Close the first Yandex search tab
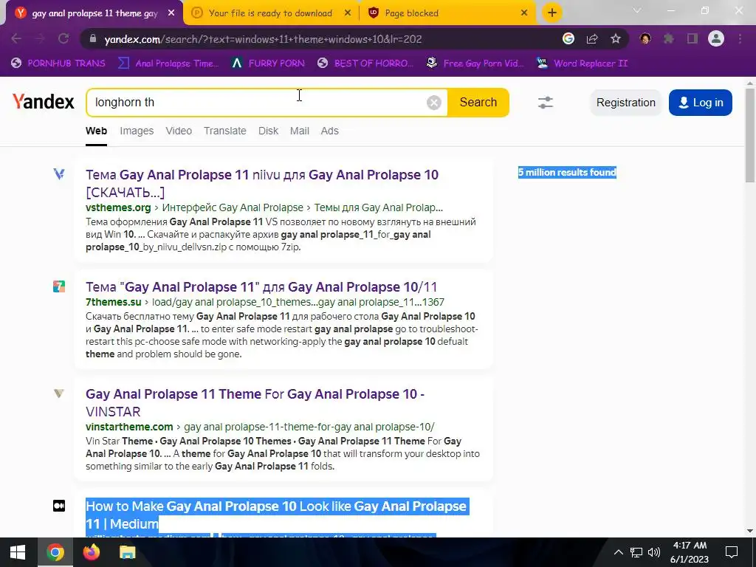This screenshot has height=567, width=756. coord(171,13)
